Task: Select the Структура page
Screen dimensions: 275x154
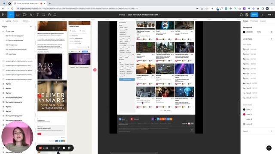Action: pyautogui.click(x=10, y=31)
